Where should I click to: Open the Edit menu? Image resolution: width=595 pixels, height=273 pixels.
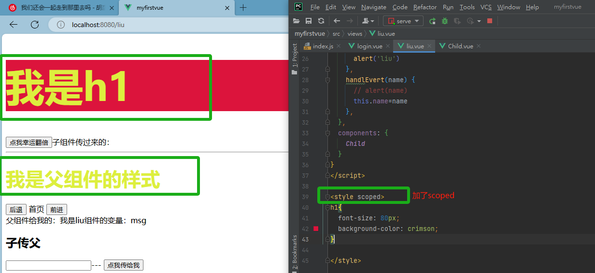pos(331,7)
